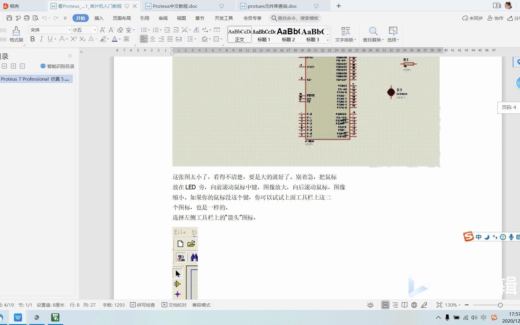Image resolution: width=520 pixels, height=325 pixels.
Task: Expand the quick access toolbar customize arrow
Action: [65, 18]
